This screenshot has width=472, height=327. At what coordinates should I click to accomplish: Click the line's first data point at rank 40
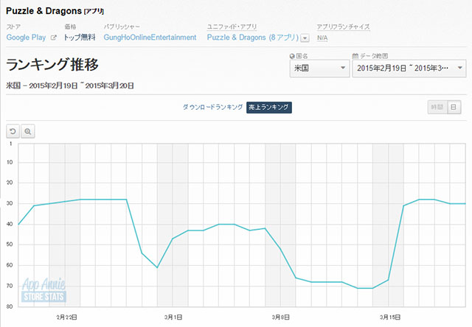tap(18, 224)
